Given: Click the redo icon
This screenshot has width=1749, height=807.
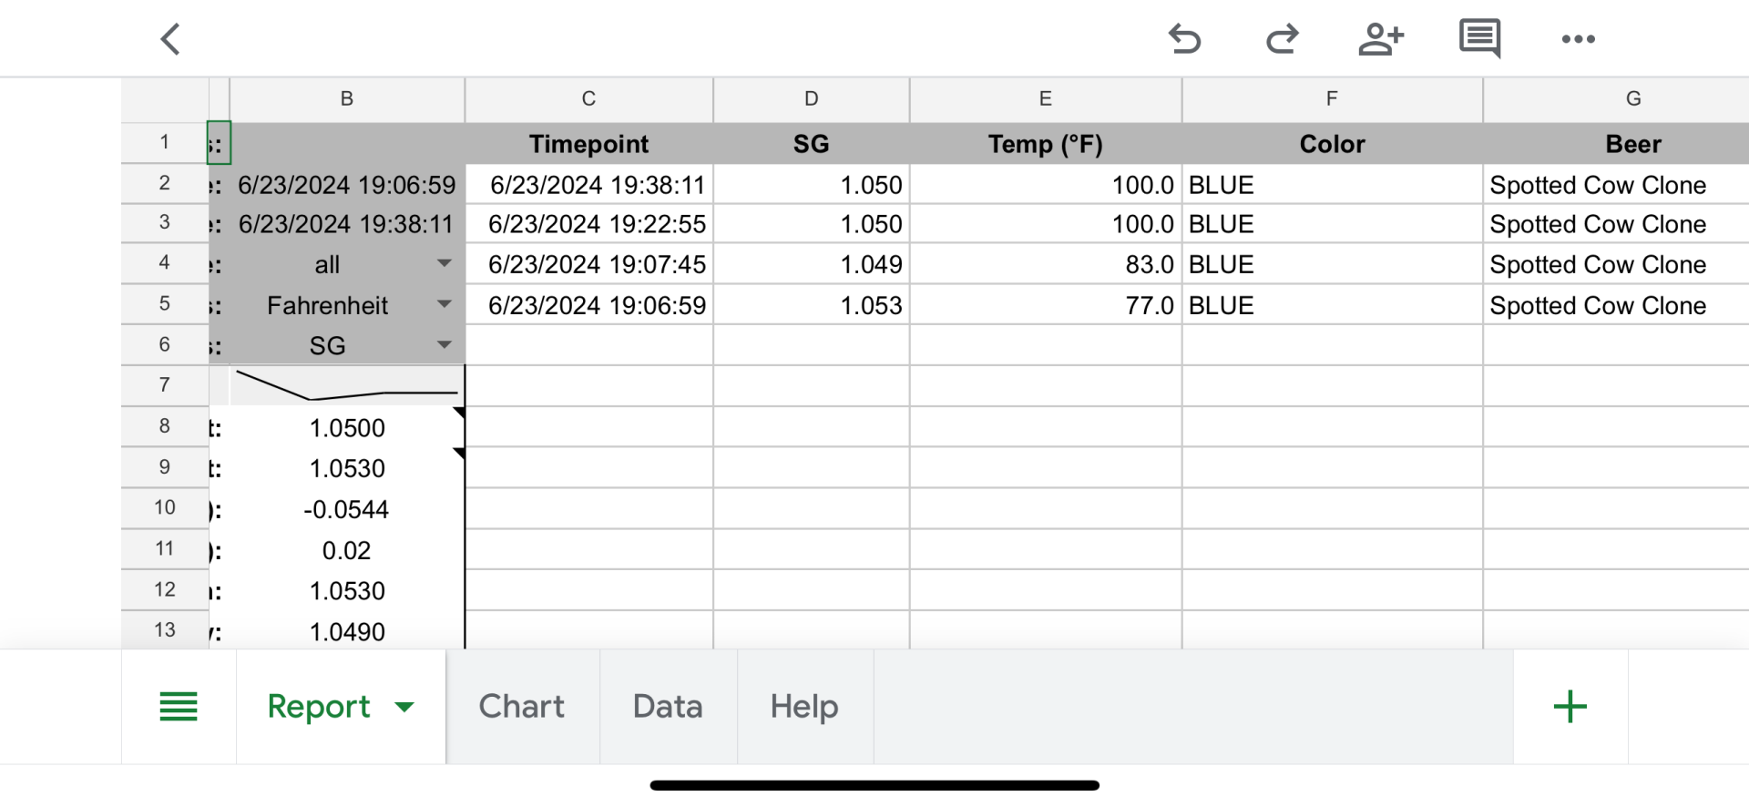Looking at the screenshot, I should [x=1282, y=39].
